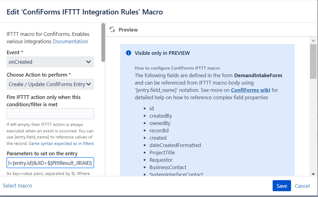Open the ConfiForms wiki link

tap(251, 90)
